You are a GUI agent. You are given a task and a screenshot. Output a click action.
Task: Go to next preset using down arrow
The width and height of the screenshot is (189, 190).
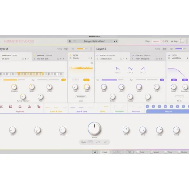pos(116,41)
